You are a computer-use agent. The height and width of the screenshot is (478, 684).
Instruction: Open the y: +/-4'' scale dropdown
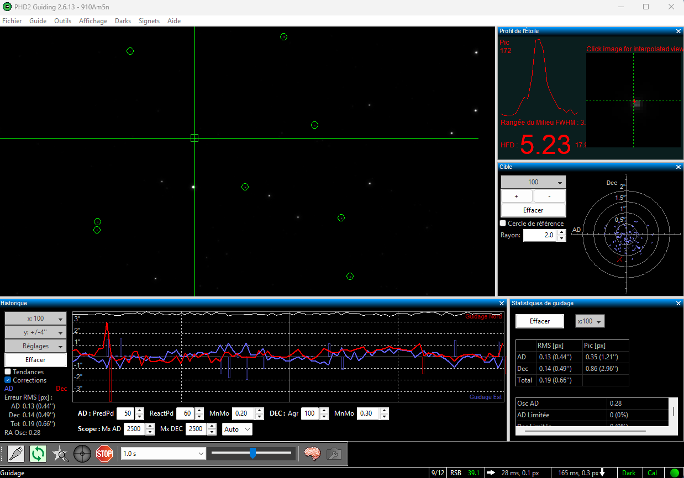point(35,332)
